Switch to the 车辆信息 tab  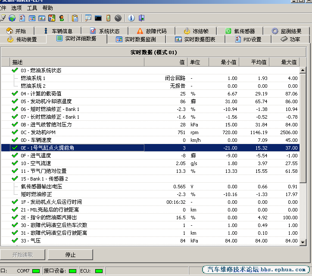pos(58,31)
